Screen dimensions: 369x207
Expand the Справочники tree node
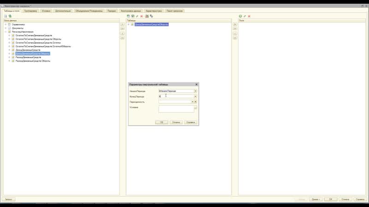(x=6, y=24)
